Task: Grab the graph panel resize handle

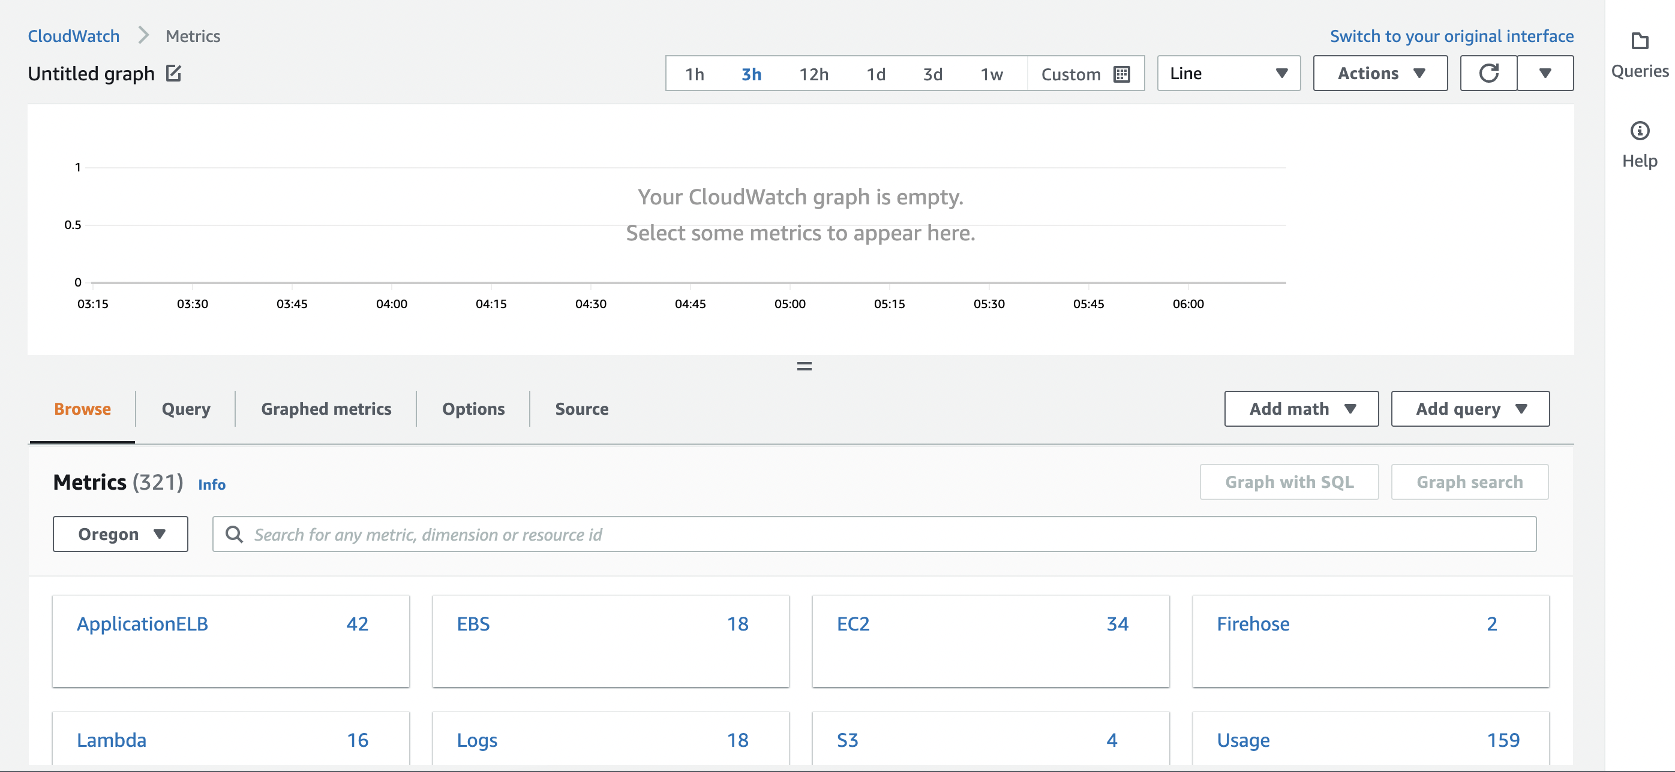Action: pyautogui.click(x=805, y=366)
